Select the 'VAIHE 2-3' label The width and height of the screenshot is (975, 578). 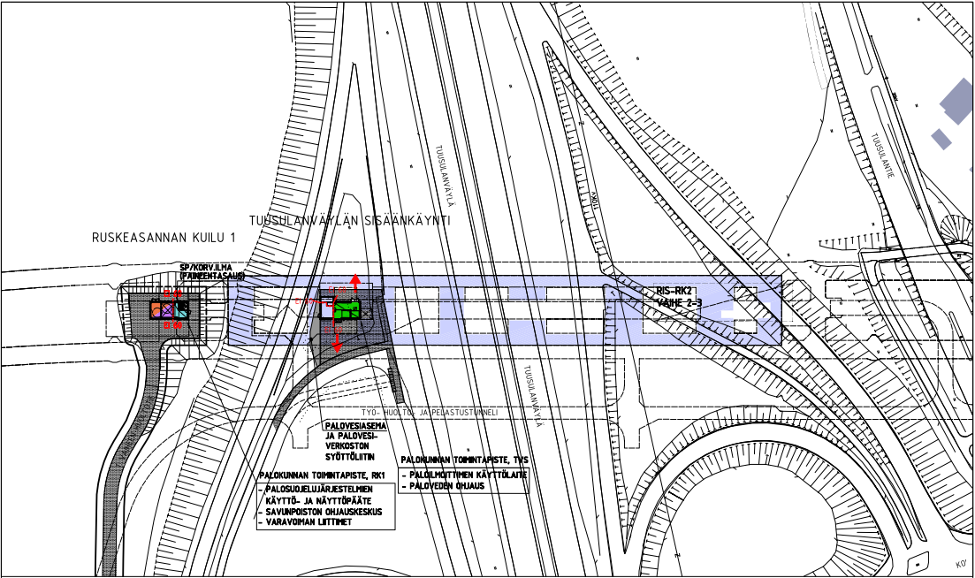tap(679, 302)
